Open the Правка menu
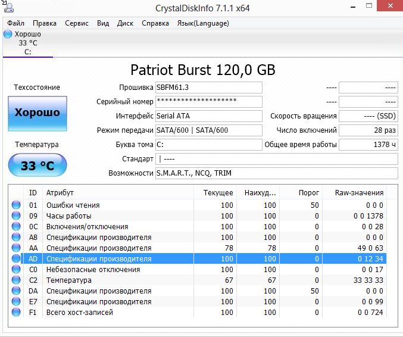 pos(45,23)
